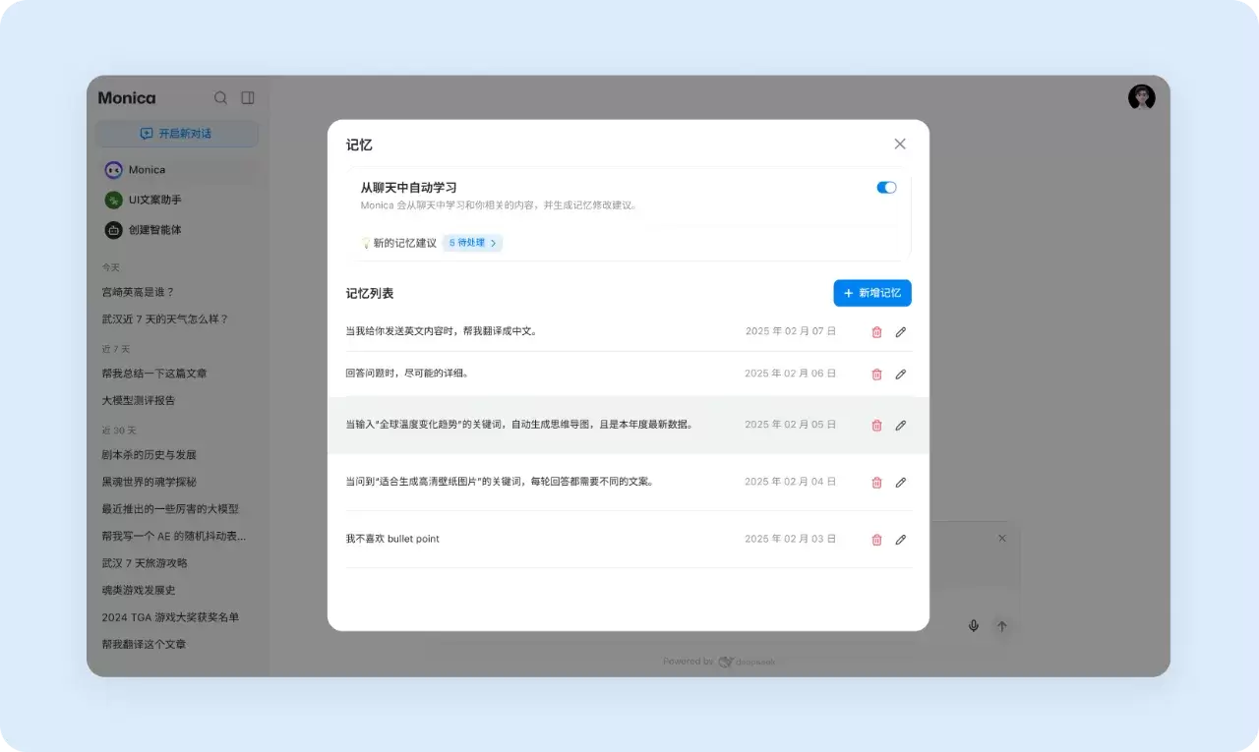
Task: Delete the 回答问题时 memory entry
Action: coord(876,375)
